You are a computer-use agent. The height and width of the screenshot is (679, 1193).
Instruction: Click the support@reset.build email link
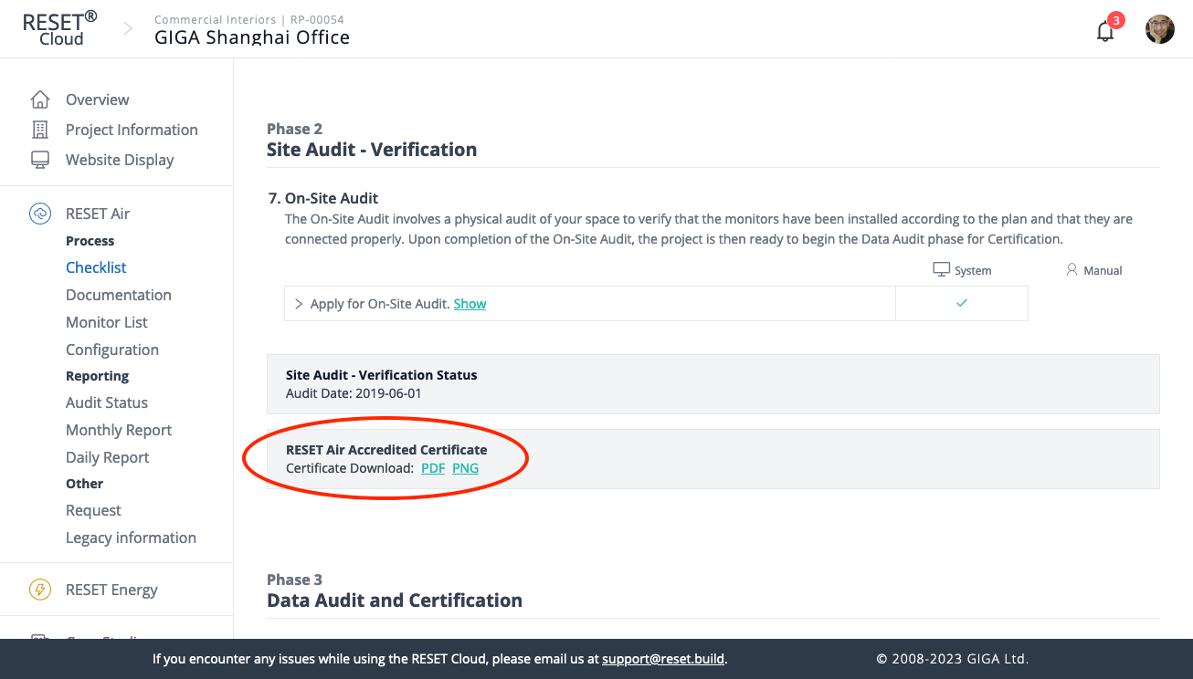coord(663,658)
